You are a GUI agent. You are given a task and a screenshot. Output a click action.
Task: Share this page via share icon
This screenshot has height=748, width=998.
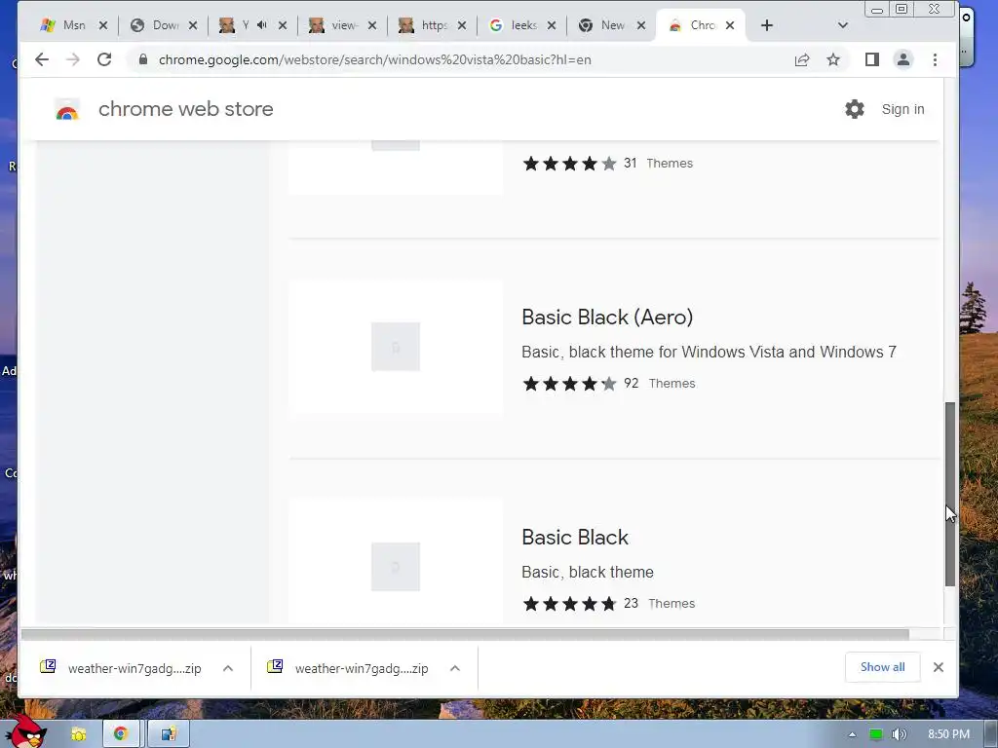click(802, 59)
